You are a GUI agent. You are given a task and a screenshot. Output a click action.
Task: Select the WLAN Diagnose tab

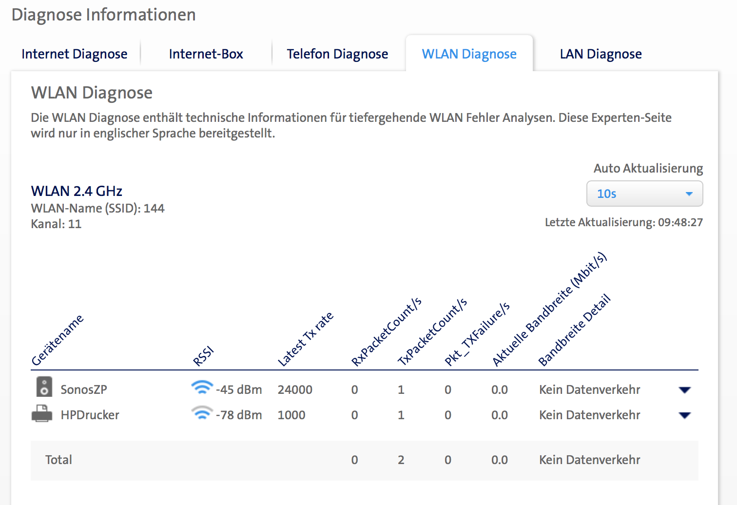[x=469, y=54]
